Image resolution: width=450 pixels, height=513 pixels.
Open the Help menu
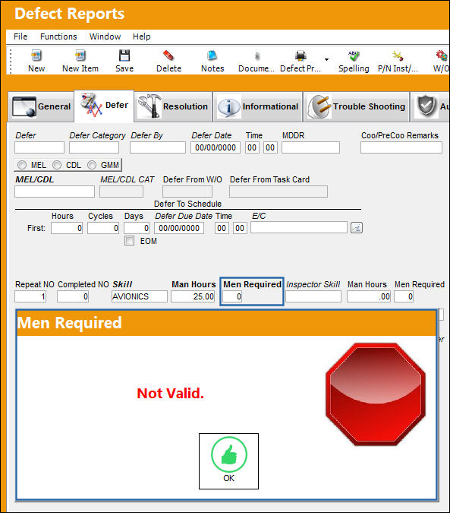click(x=141, y=36)
